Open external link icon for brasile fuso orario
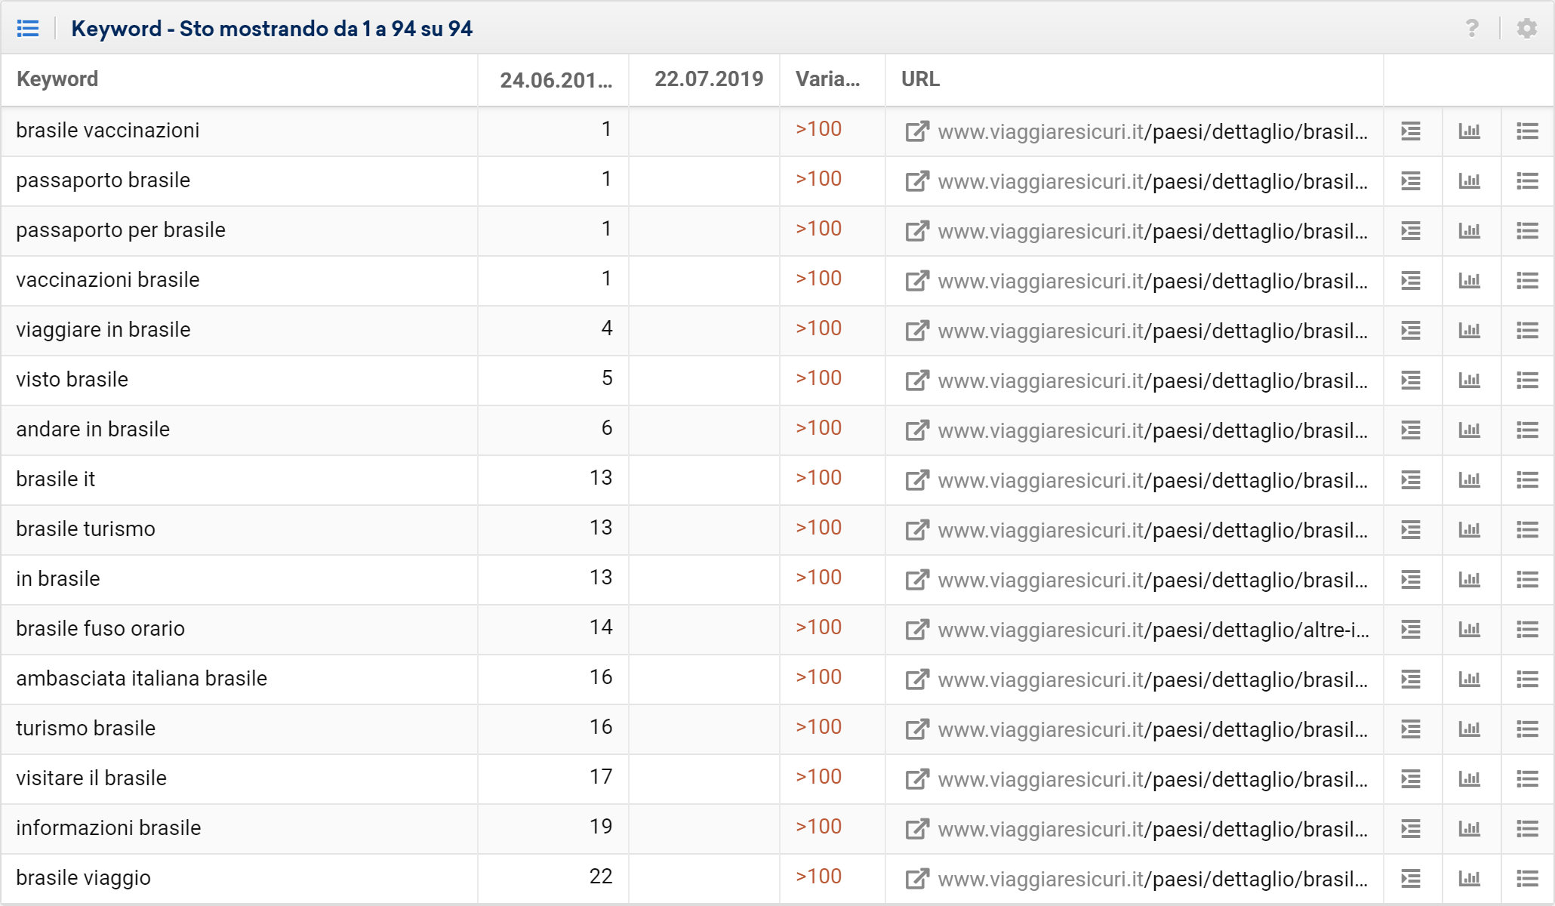The image size is (1555, 906). click(x=917, y=630)
